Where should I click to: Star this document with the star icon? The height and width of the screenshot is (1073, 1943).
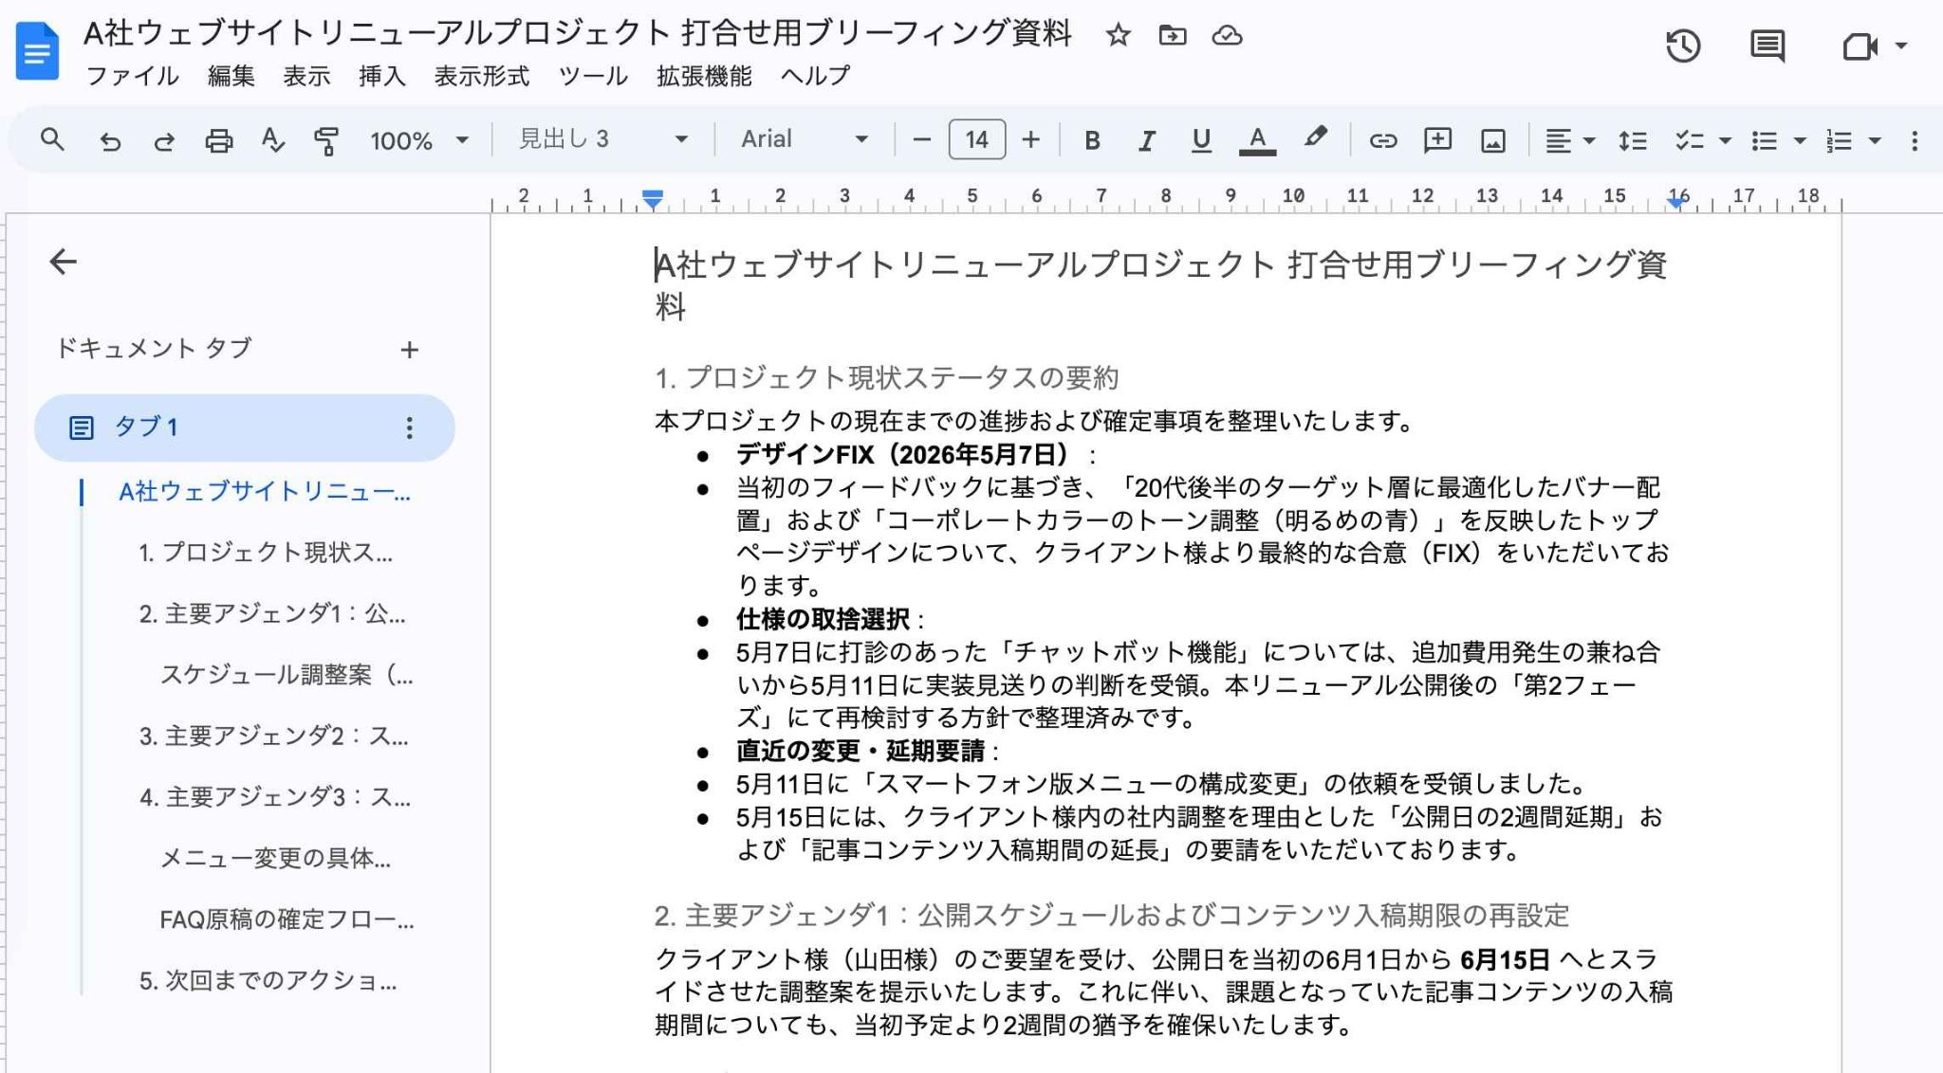(x=1119, y=35)
